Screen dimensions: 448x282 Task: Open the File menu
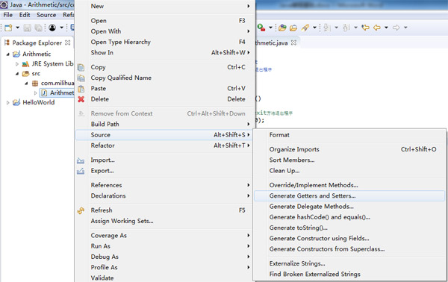tap(7, 15)
